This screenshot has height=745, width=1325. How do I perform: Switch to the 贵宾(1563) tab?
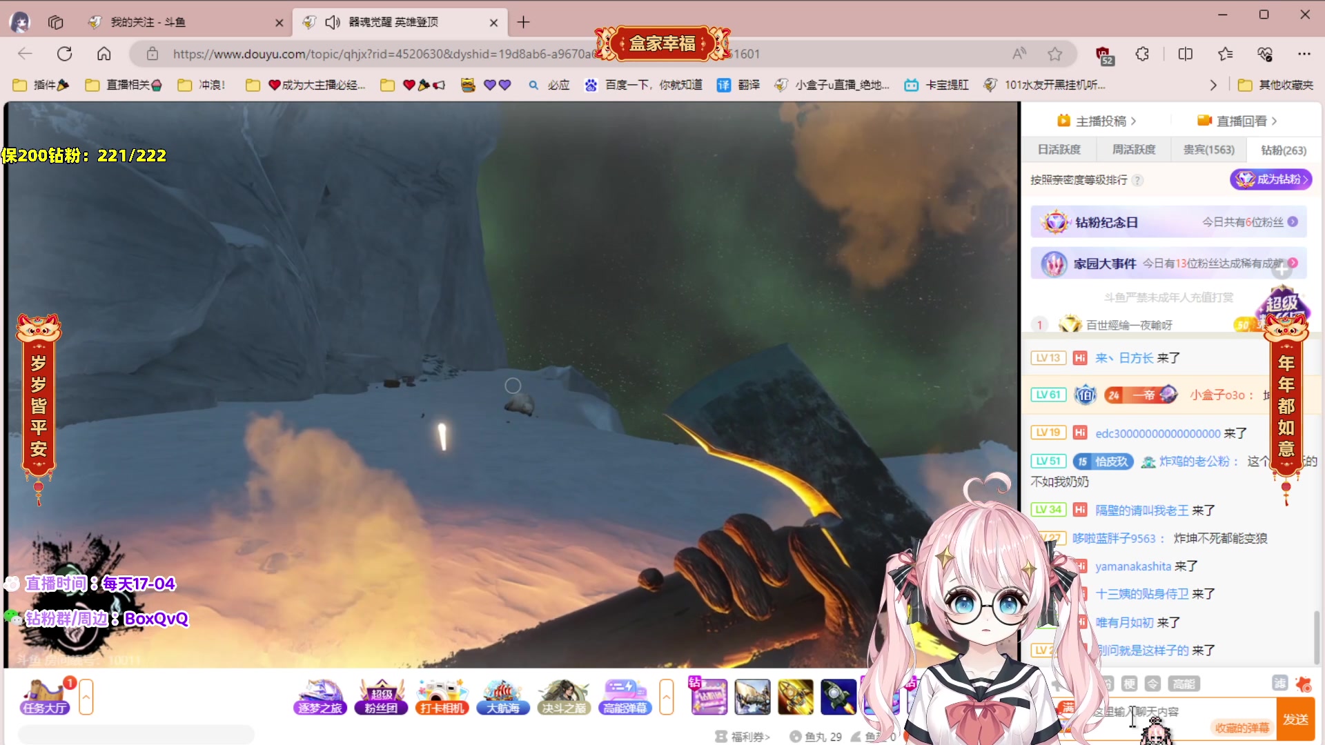pos(1208,149)
